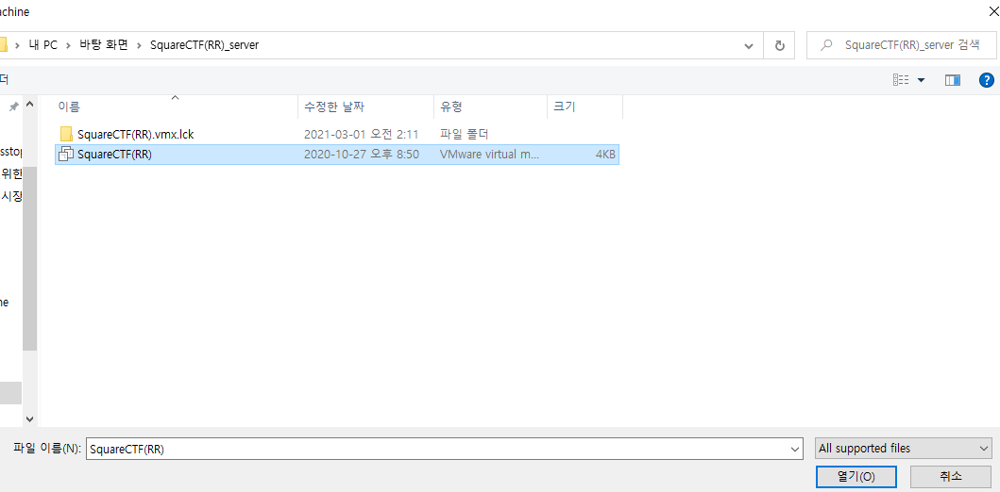Select the SquareCTF(RR) VMware file icon

point(66,154)
